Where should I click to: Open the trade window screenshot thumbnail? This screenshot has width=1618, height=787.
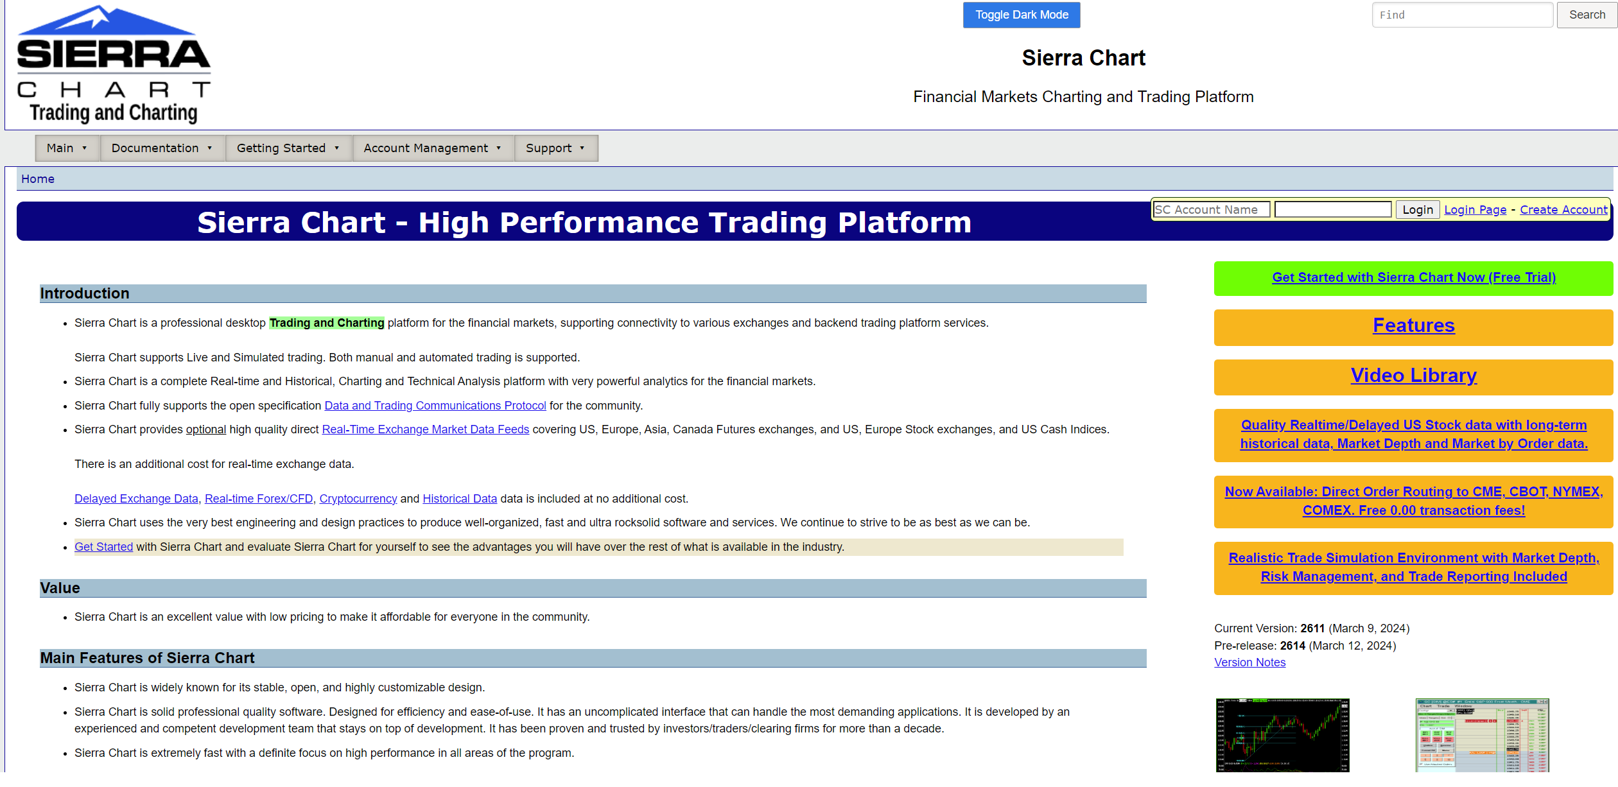tap(1482, 735)
